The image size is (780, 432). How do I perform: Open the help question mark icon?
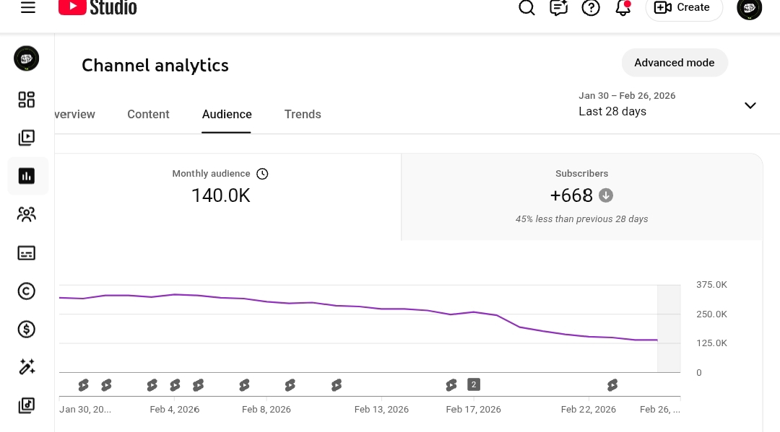click(591, 8)
